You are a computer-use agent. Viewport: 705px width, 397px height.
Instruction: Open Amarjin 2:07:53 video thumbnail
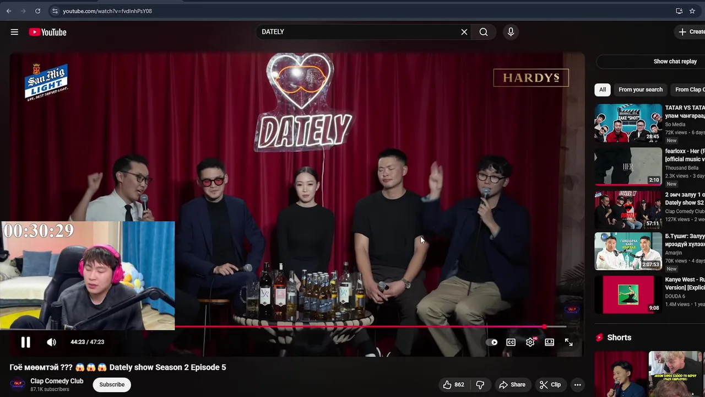coord(628,251)
